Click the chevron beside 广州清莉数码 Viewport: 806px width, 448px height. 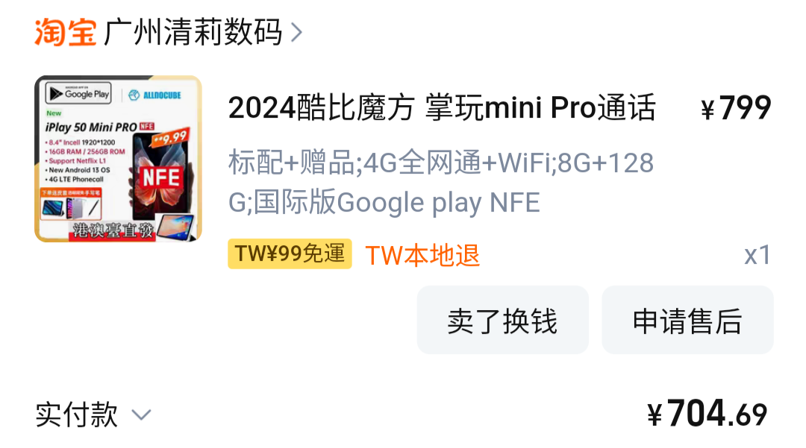(x=296, y=32)
